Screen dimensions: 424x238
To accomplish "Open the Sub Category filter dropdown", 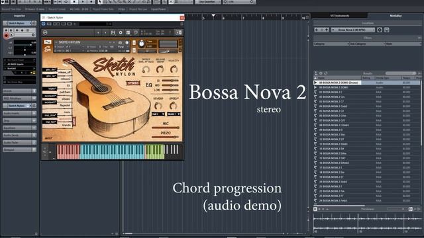I will point(367,44).
